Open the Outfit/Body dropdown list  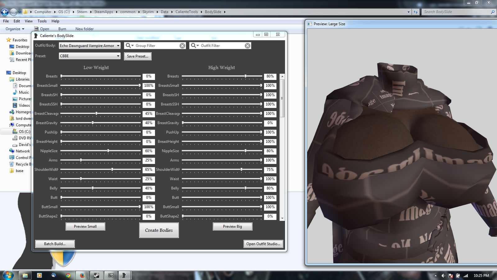[118, 46]
